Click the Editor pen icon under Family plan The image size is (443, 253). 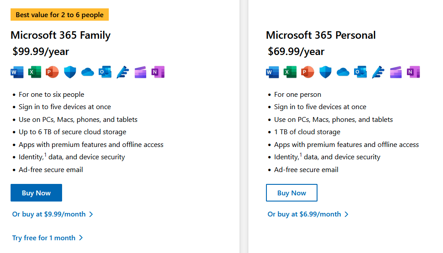122,72
